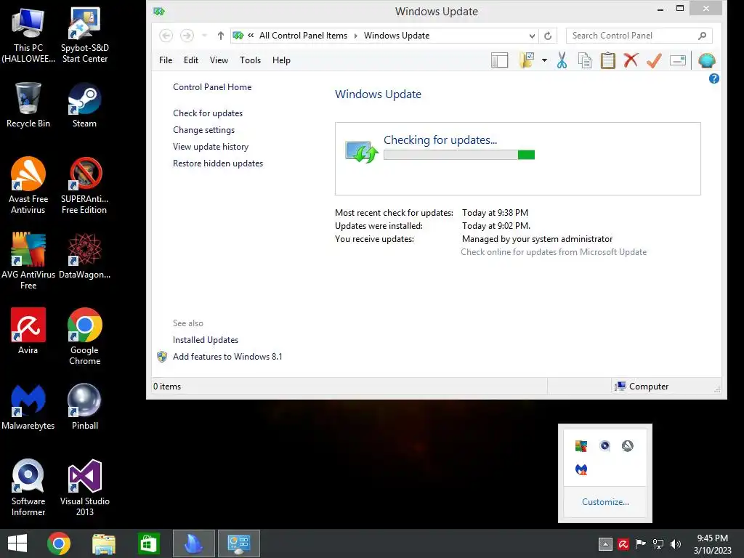Open the File menu
Viewport: 744px width, 558px height.
point(166,60)
